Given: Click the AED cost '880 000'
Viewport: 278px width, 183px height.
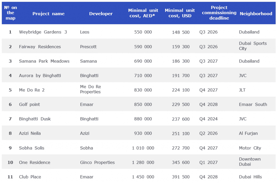Looking at the screenshot, I should point(143,119).
